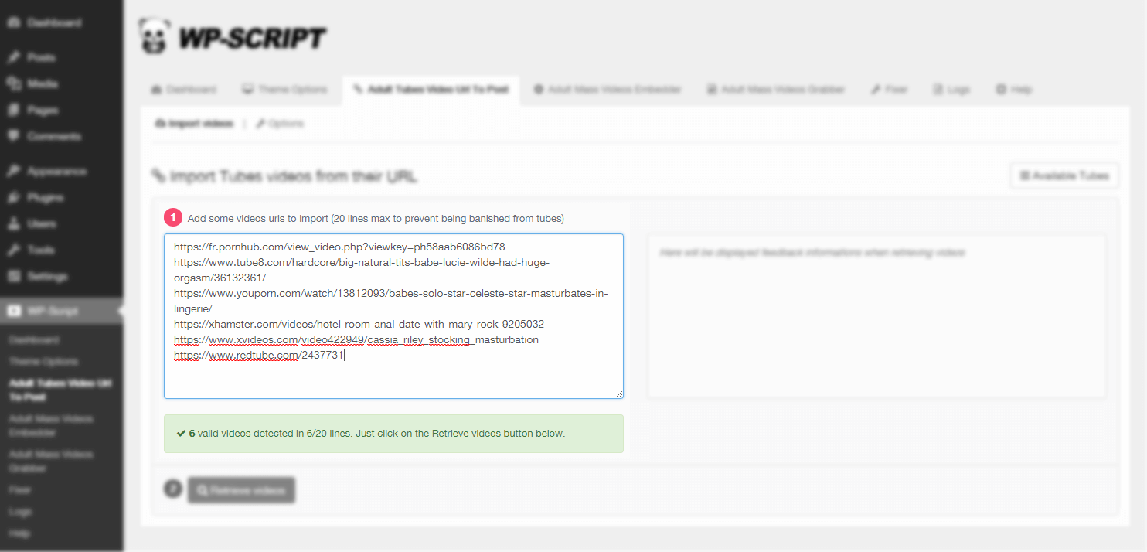Open Tools from the sidebar
Viewport: 1147px width, 552px height.
(x=41, y=250)
